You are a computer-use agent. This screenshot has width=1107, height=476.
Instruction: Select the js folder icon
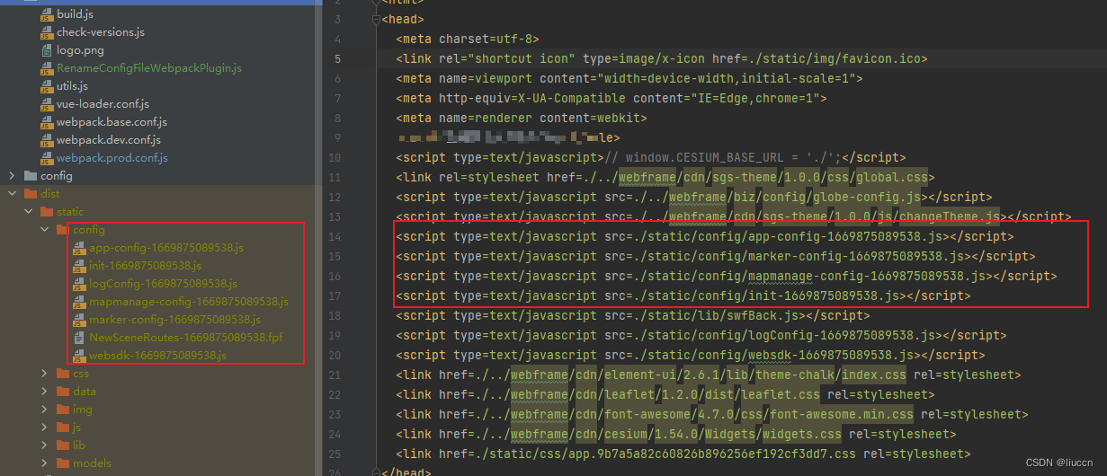tap(63, 428)
